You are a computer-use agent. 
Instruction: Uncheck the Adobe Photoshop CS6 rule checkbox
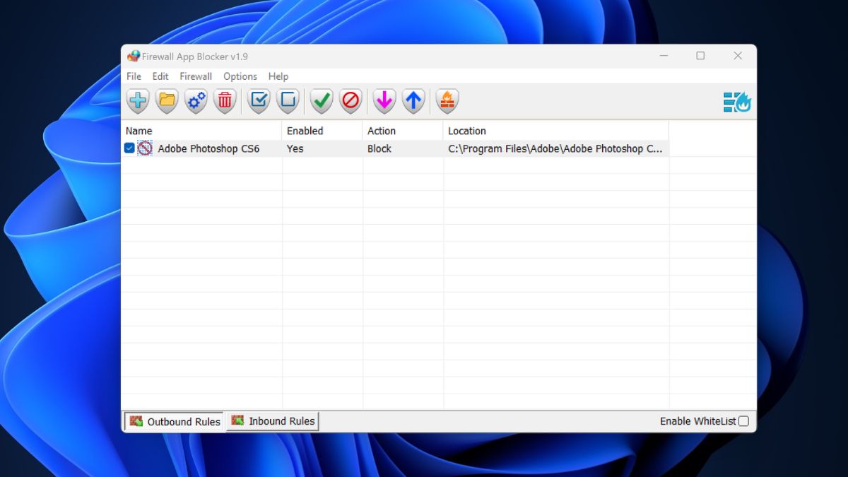(129, 148)
